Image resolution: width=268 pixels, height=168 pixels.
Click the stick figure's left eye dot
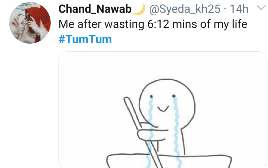pyautogui.click(x=151, y=96)
